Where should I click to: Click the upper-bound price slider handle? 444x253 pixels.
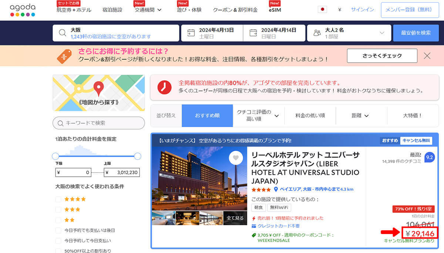(x=137, y=156)
